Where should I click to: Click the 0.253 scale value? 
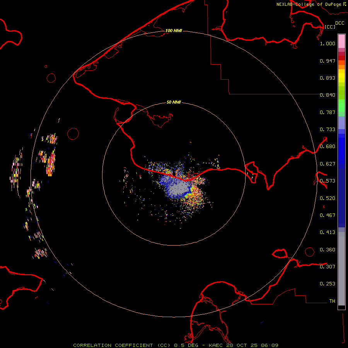click(x=328, y=284)
